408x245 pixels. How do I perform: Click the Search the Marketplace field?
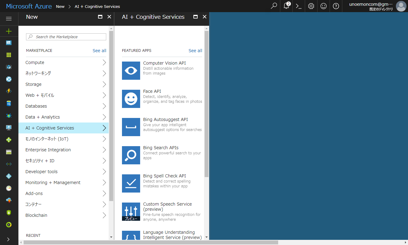[66, 37]
